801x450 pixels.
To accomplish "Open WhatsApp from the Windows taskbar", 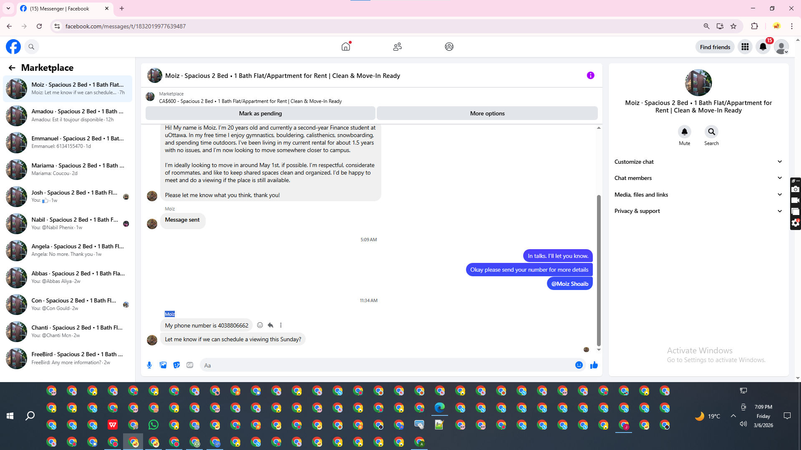I will coord(154,425).
